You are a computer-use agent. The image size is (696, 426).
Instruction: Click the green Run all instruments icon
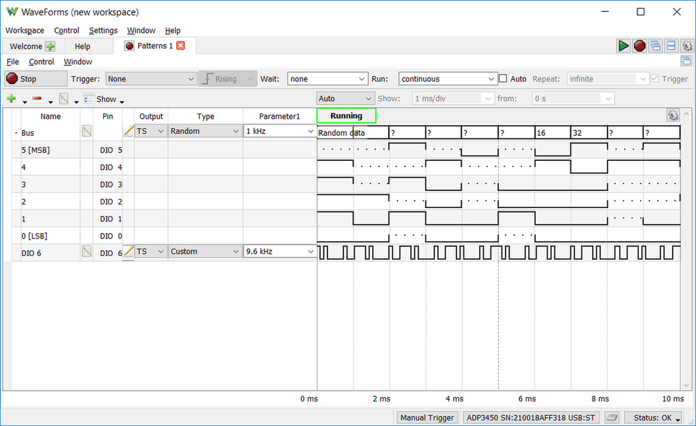[x=623, y=46]
